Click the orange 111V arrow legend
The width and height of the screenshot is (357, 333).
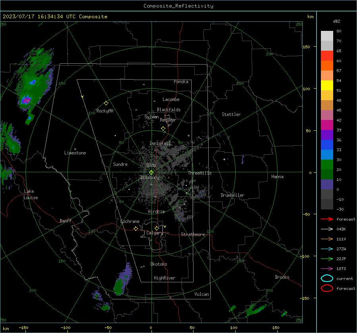[x=327, y=239]
